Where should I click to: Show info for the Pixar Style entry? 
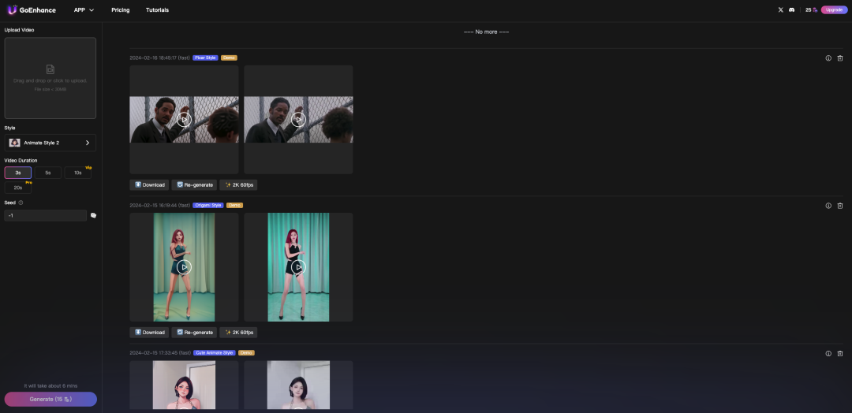(828, 58)
